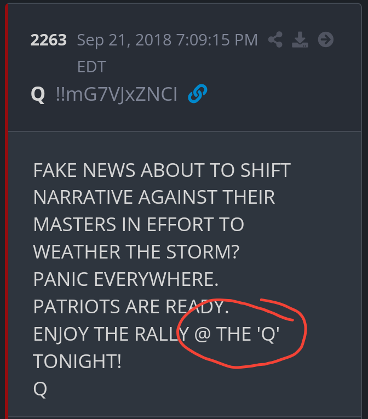Select the tripcode !!mG7VJxZNCI
Viewport: 368px width, 419px height.
(117, 94)
